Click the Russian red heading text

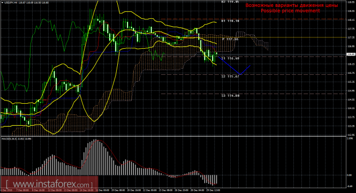292,5
